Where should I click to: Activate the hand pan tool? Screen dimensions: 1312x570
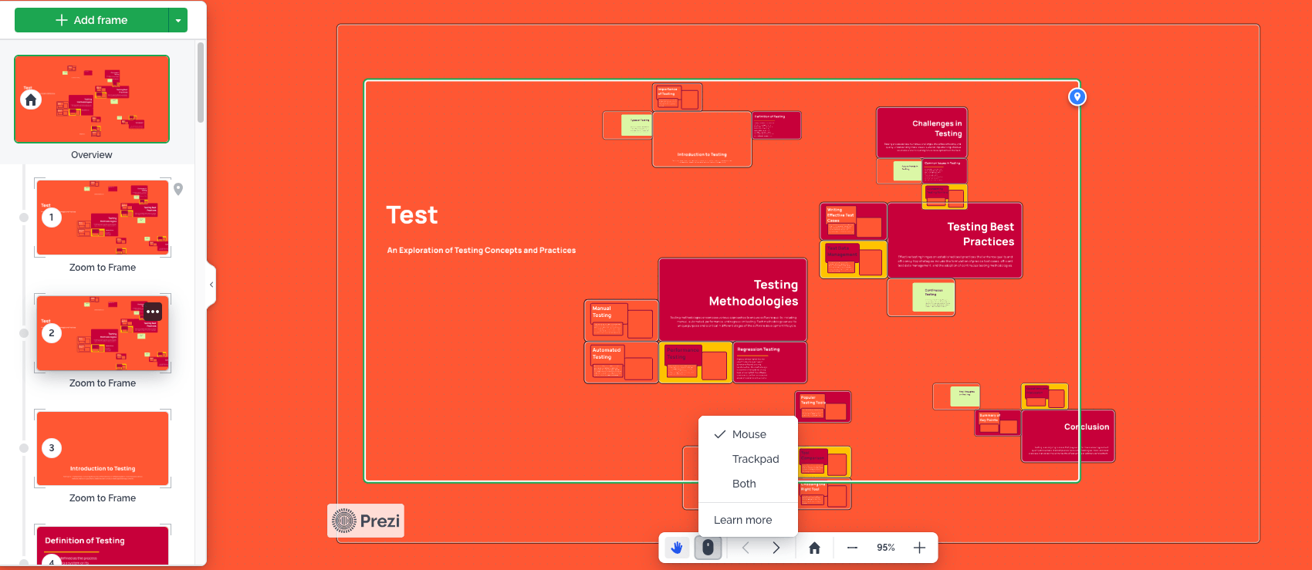677,548
